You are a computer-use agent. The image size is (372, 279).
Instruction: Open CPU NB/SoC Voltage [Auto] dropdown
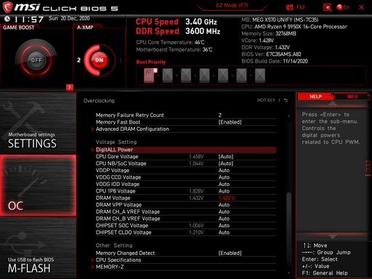(226, 163)
